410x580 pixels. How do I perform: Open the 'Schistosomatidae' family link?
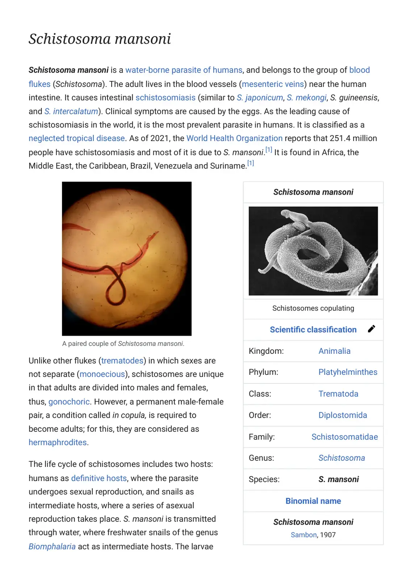click(344, 437)
